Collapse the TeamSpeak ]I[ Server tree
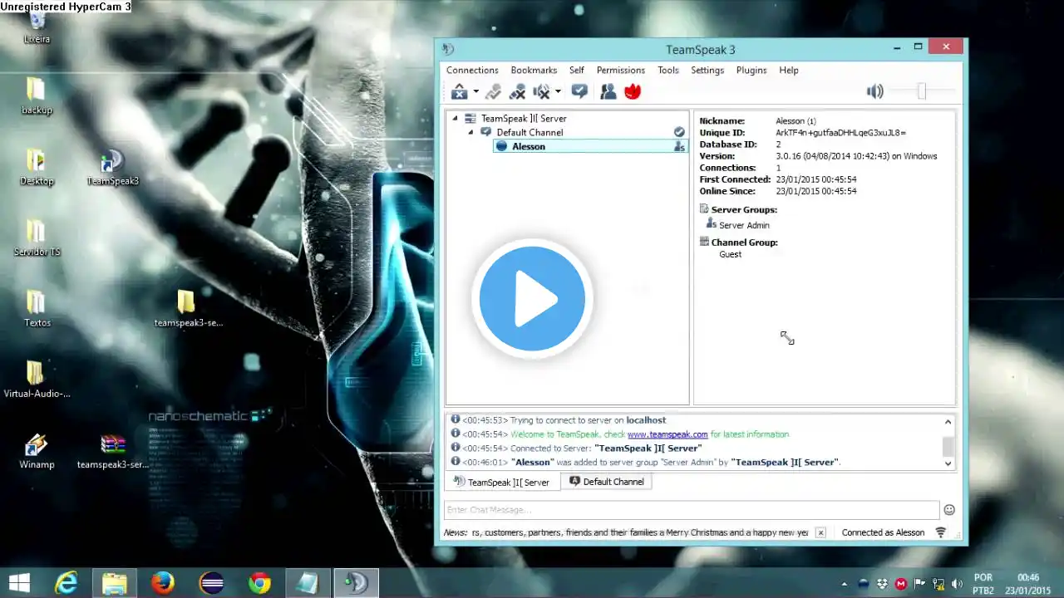 click(455, 119)
